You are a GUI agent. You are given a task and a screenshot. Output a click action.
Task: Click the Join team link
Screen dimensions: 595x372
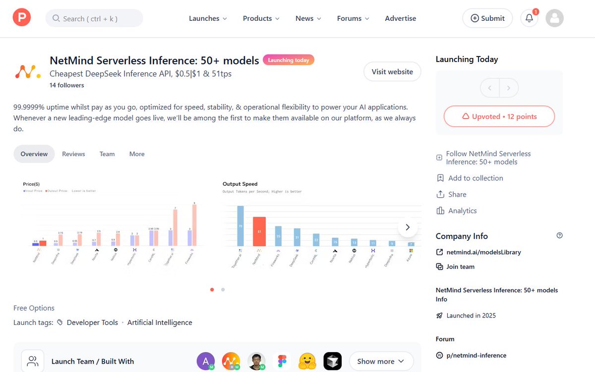[461, 266]
